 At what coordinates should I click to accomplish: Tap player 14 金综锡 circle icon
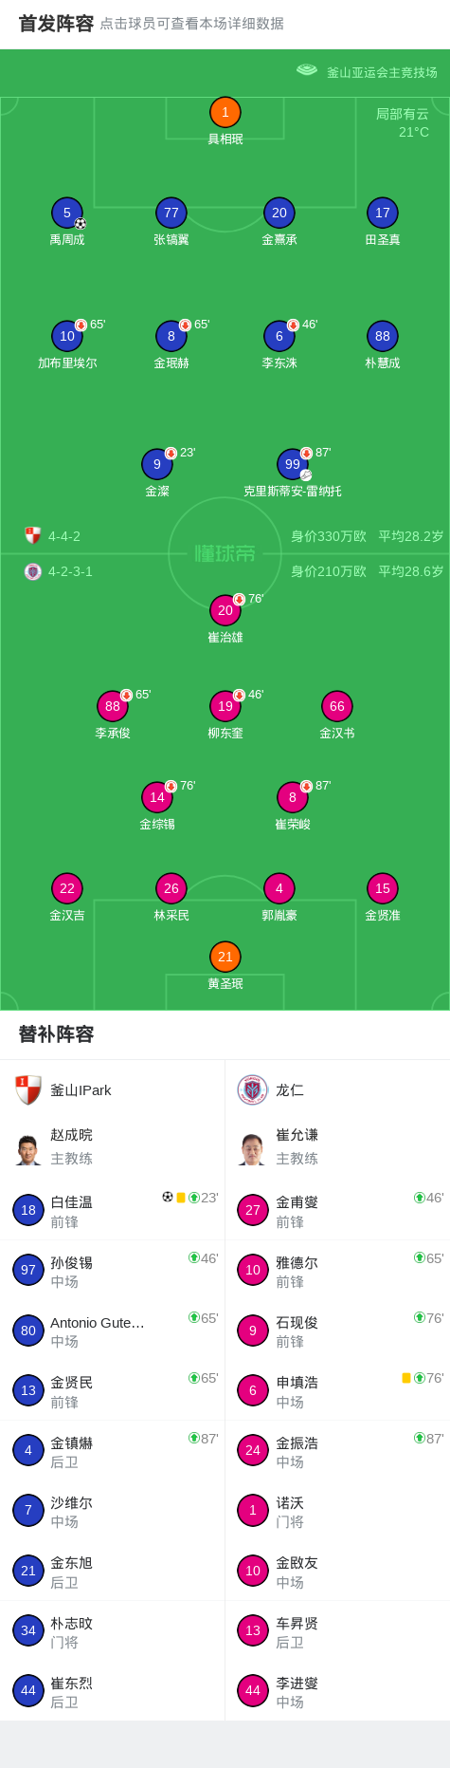(x=156, y=797)
